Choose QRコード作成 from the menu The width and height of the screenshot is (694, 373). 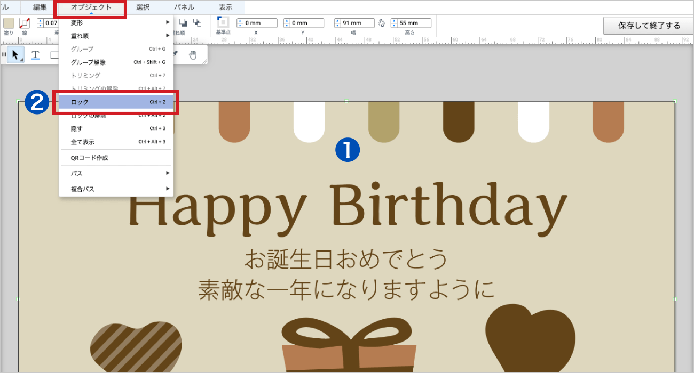click(116, 158)
